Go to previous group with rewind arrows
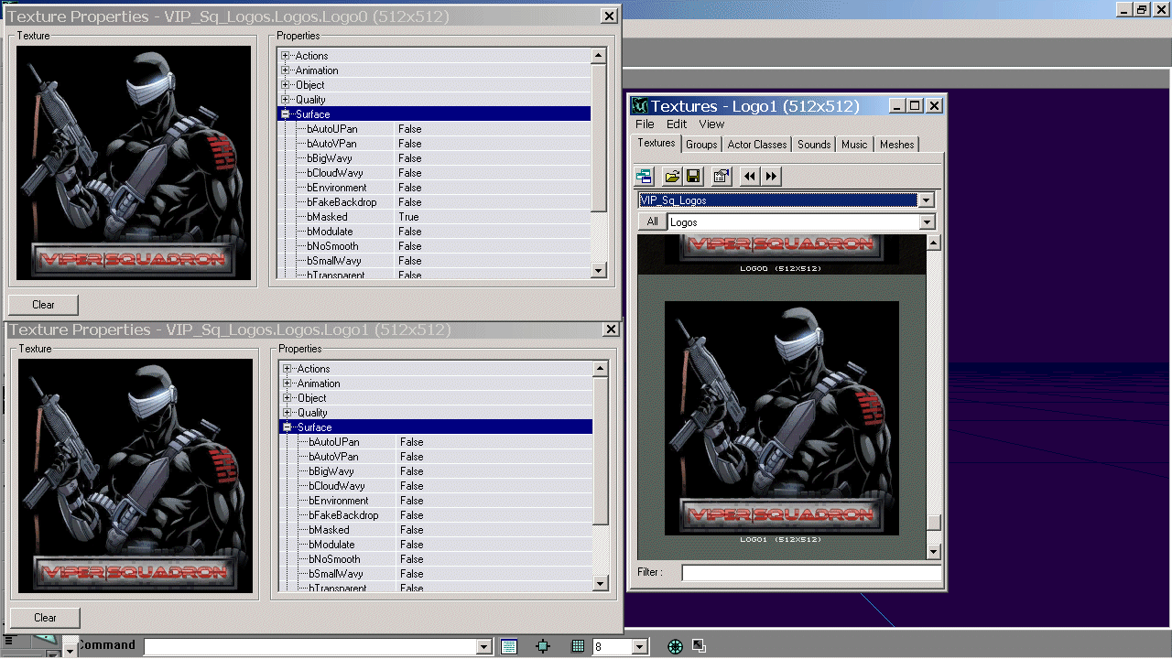This screenshot has width=1172, height=659. (750, 176)
